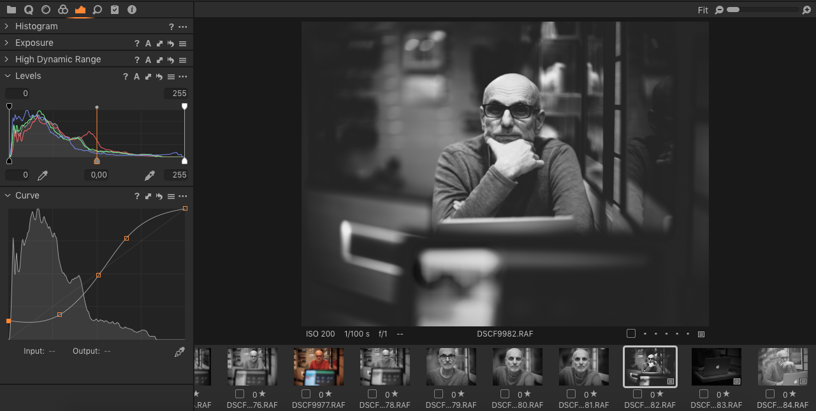Open the Lens correction tool tab

[x=45, y=10]
